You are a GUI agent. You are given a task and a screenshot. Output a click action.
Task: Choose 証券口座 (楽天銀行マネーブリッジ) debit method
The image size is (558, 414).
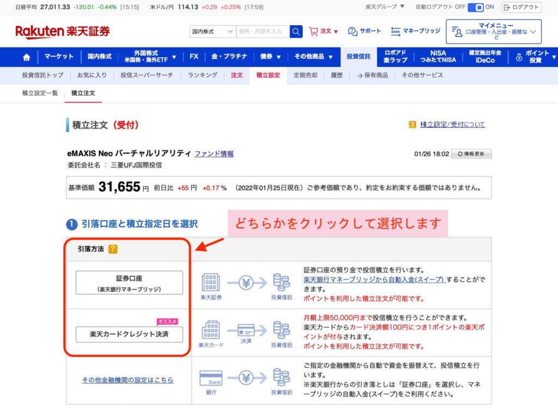point(129,283)
